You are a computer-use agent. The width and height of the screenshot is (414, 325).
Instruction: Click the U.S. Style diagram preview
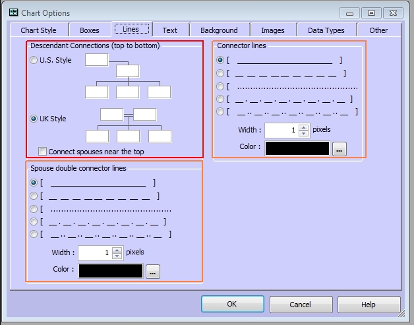[128, 76]
